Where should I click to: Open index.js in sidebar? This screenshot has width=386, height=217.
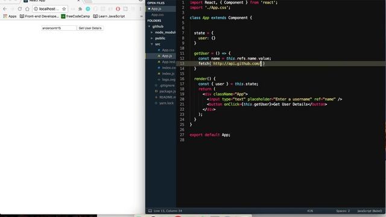[168, 74]
